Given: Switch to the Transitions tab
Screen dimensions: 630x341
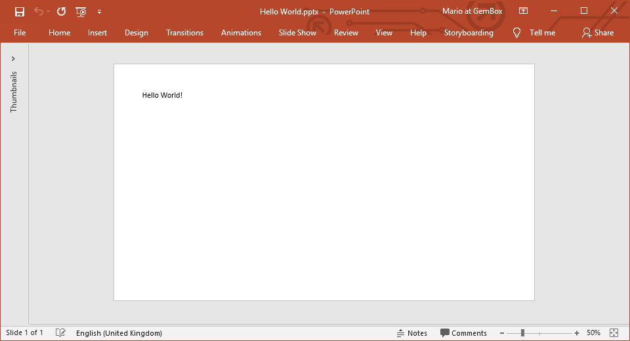Looking at the screenshot, I should [x=184, y=33].
